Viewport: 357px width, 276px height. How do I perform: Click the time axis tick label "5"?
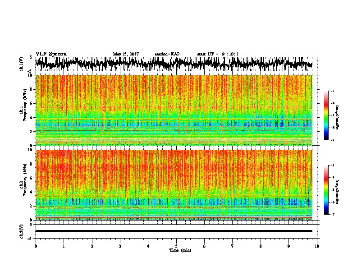click(176, 246)
